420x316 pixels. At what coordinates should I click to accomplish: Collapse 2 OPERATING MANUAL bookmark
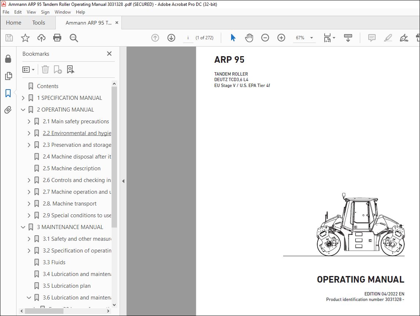click(23, 110)
